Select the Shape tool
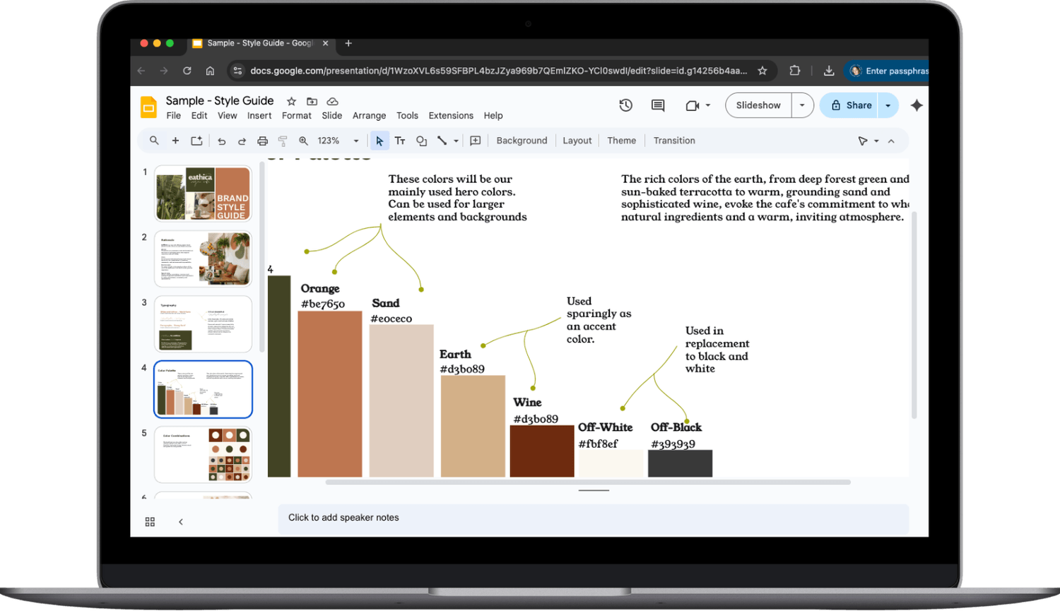Viewport: 1060px width, 611px height. 421,141
